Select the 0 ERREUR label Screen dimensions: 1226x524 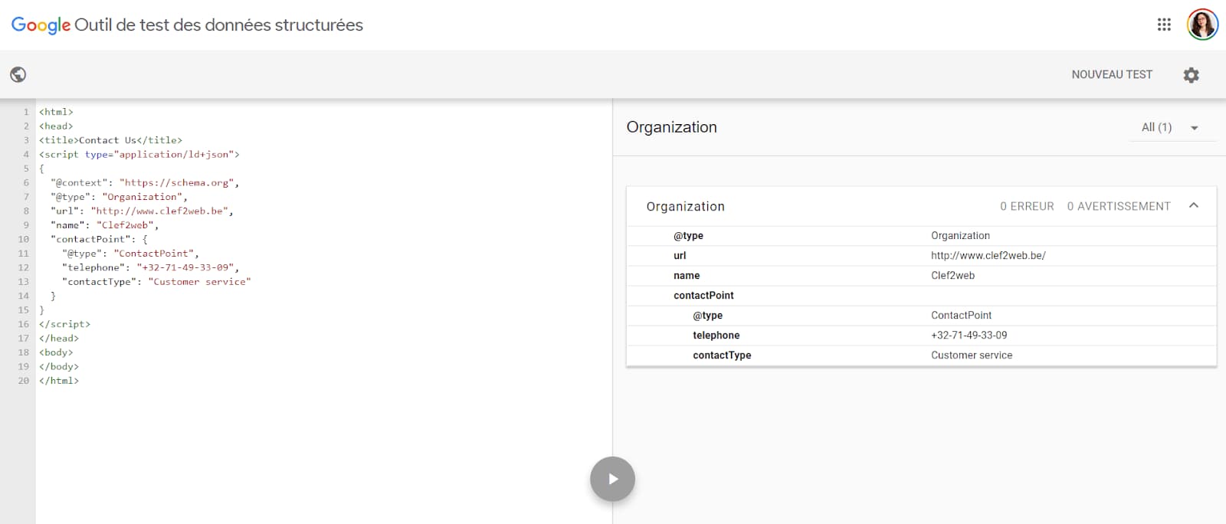tap(1027, 206)
